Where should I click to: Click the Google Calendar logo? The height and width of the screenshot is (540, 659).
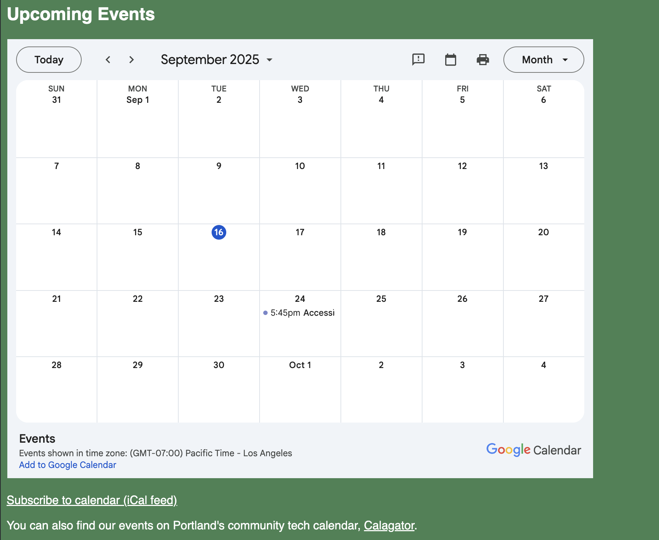point(533,450)
